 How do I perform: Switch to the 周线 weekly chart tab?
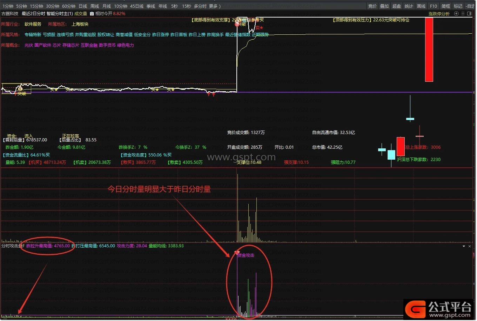tap(95, 6)
